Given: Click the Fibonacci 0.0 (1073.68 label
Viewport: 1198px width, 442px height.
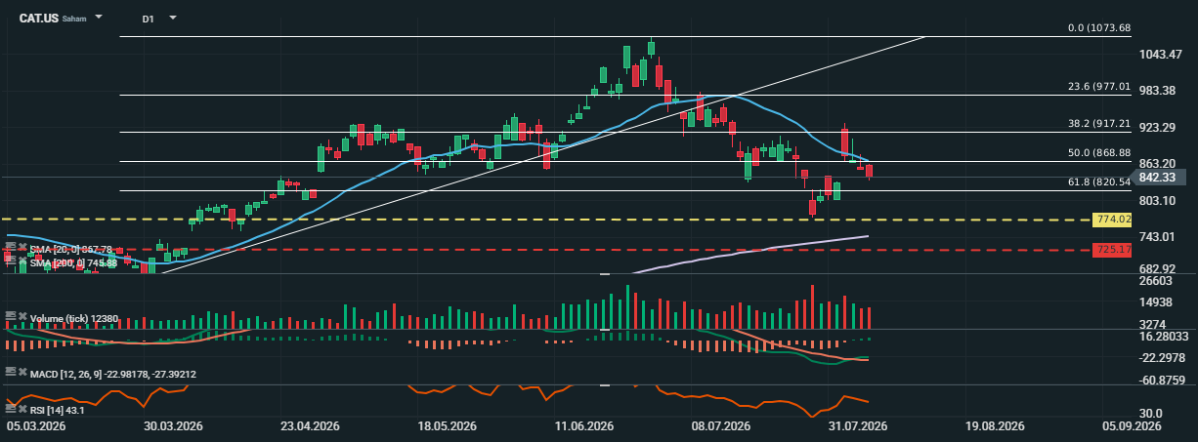Looking at the screenshot, I should [1099, 27].
